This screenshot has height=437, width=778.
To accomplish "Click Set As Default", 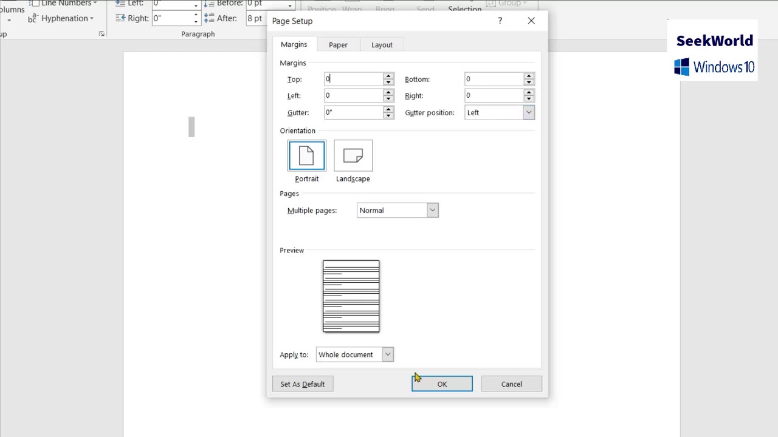I will pos(302,384).
